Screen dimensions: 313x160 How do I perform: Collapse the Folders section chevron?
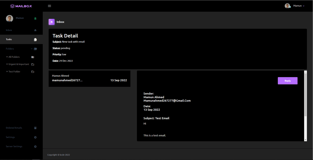pyautogui.click(x=31, y=49)
